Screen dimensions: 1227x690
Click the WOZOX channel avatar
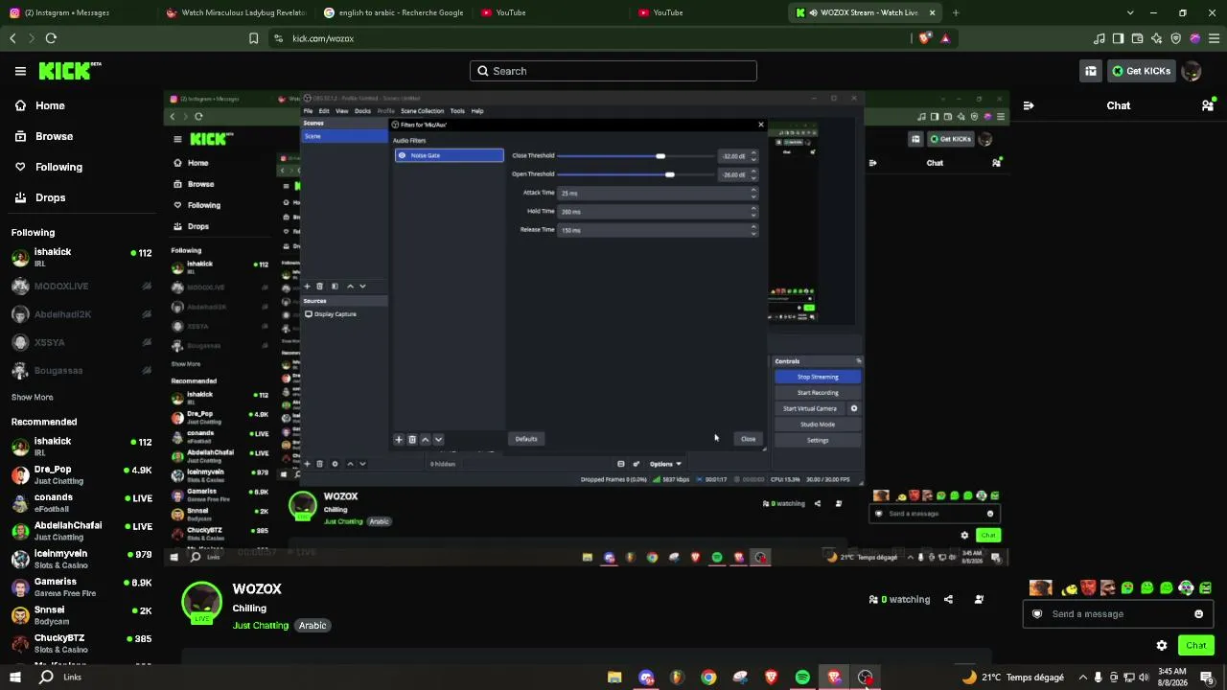pos(202,603)
